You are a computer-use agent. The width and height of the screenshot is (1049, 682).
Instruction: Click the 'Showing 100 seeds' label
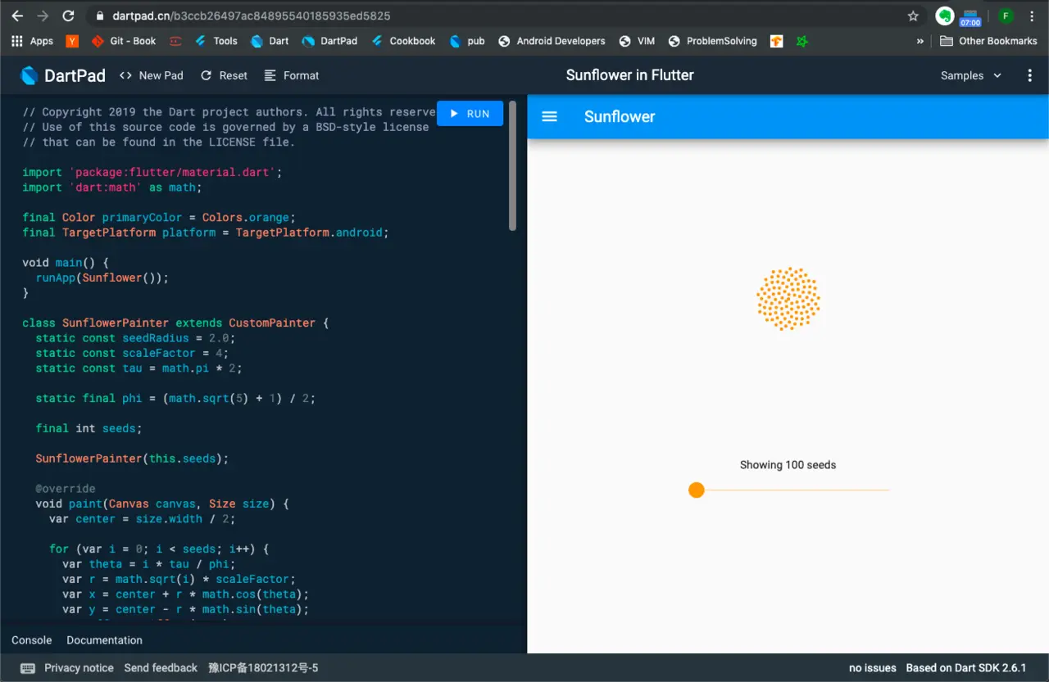tap(788, 465)
